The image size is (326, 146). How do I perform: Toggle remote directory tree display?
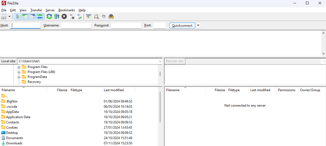tap(32, 17)
